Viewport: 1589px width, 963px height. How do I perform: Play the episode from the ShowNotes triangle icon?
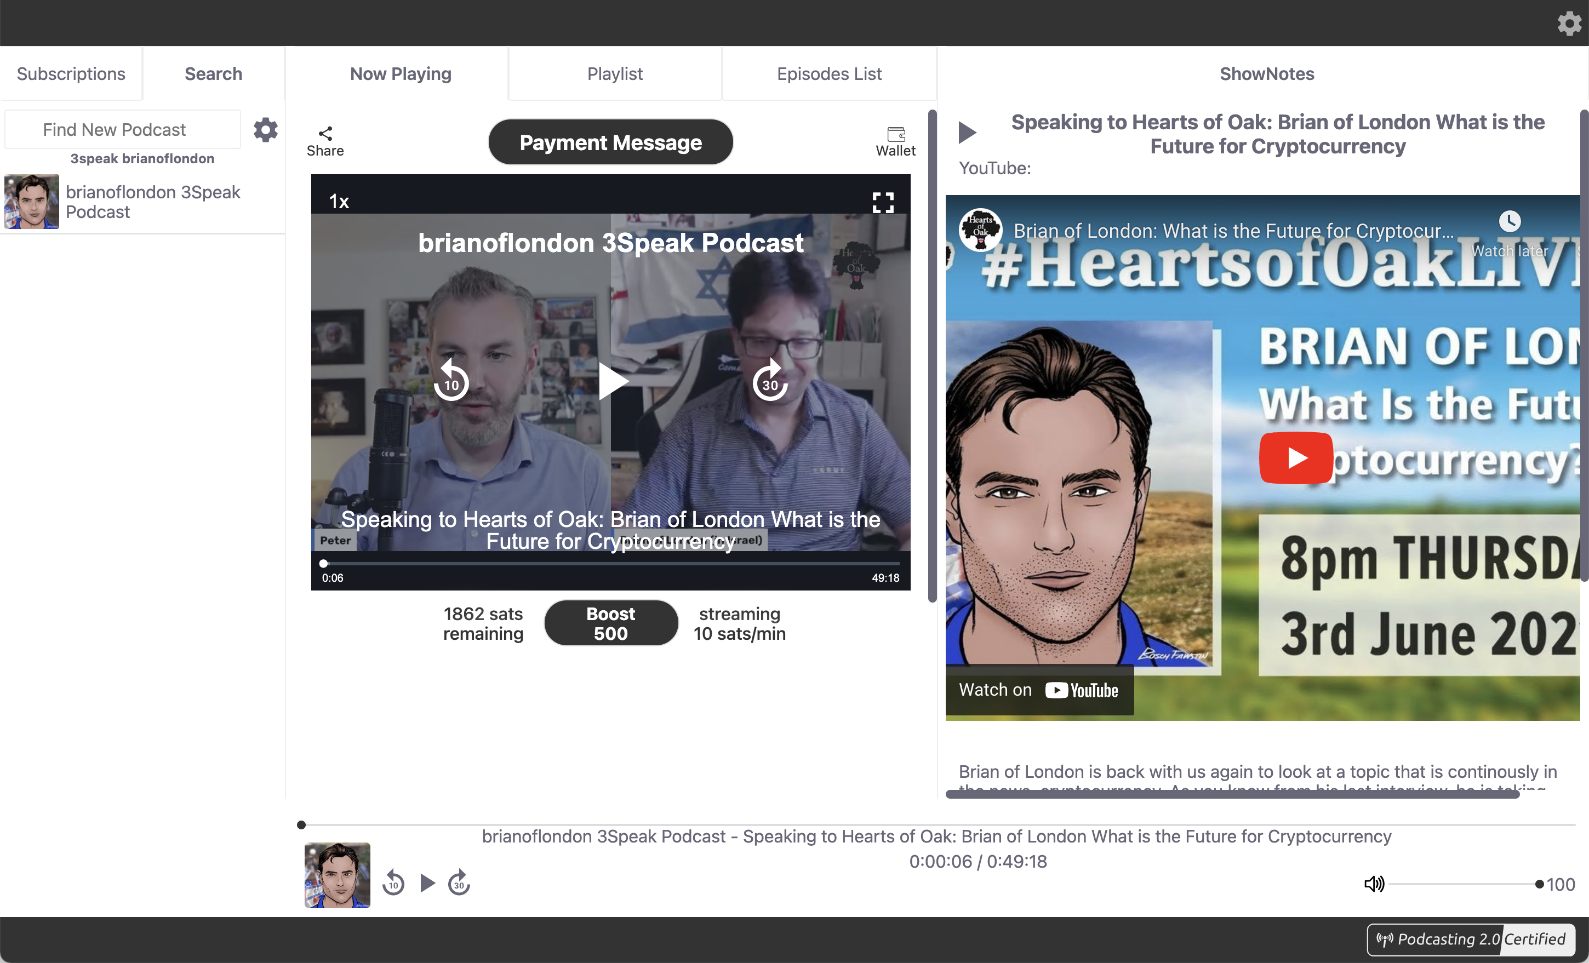[967, 132]
